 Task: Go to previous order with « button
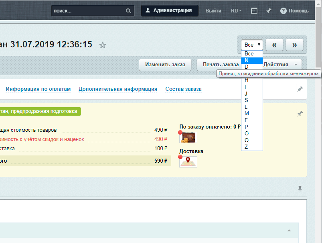(275, 45)
